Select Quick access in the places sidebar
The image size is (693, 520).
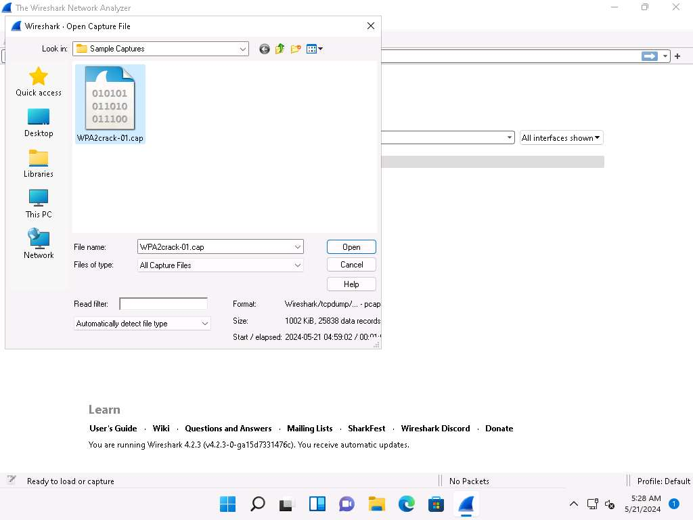click(39, 81)
